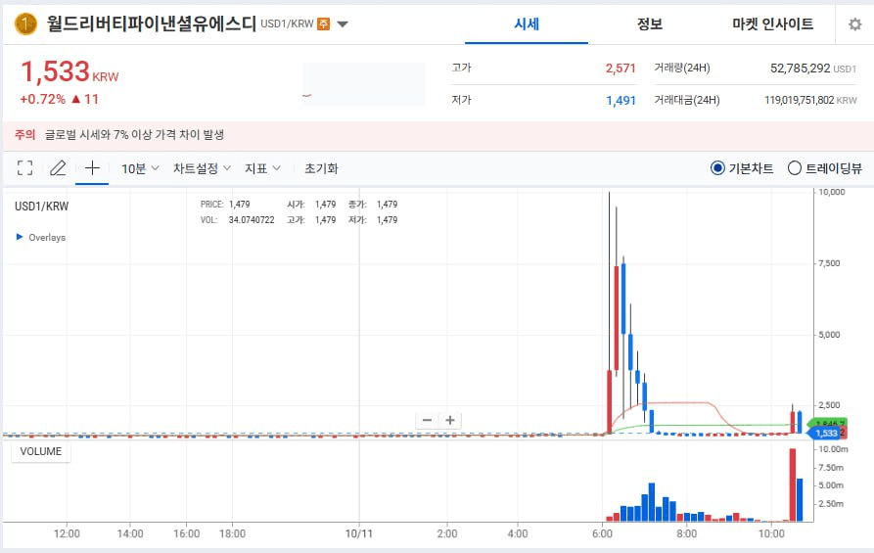
Task: Zoom in chart with plus button
Action: pos(450,421)
